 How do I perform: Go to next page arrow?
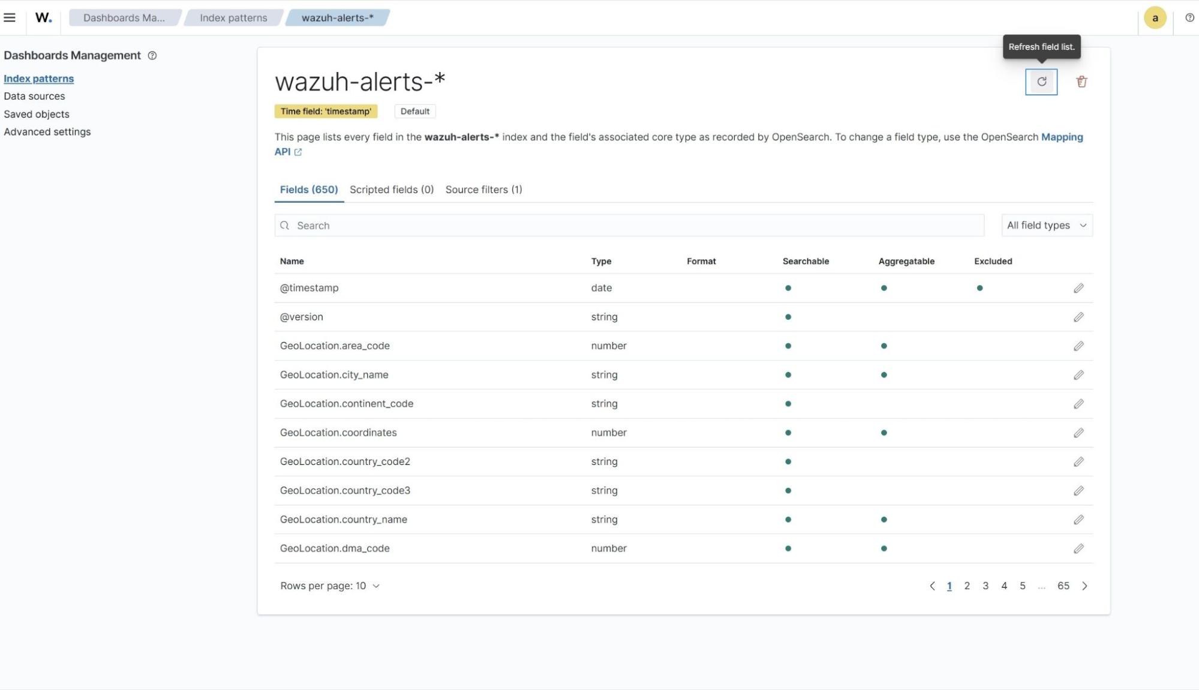1084,586
